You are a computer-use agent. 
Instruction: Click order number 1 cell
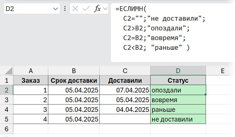(x=31, y=90)
